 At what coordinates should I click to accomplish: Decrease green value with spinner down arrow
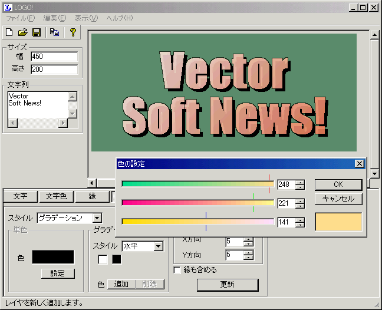pos(300,206)
